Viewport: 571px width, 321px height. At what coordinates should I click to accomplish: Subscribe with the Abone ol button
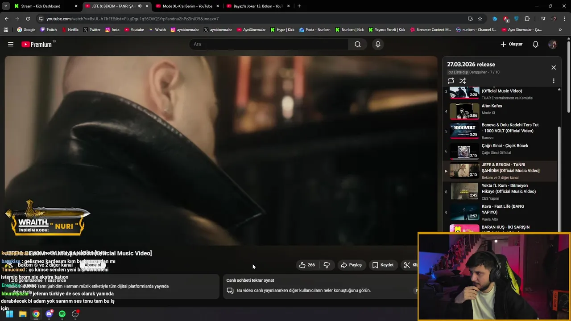(x=93, y=265)
